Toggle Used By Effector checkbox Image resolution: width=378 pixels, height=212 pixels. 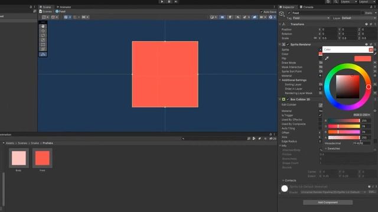pos(320,120)
